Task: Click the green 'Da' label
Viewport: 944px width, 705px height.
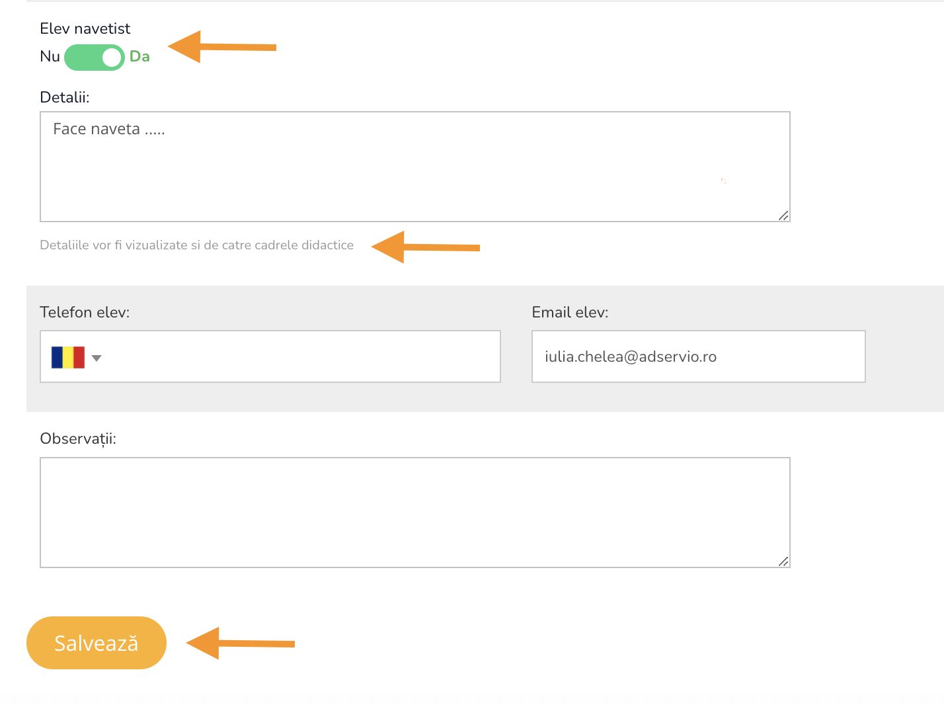Action: [139, 57]
